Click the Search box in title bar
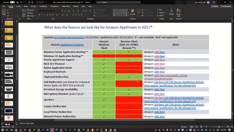 tap(118, 2)
